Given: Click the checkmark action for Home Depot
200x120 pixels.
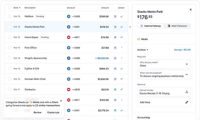Looking at the screenshot, I should (x=122, y=37).
